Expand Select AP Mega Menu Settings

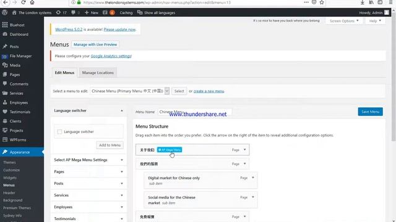coord(122,160)
